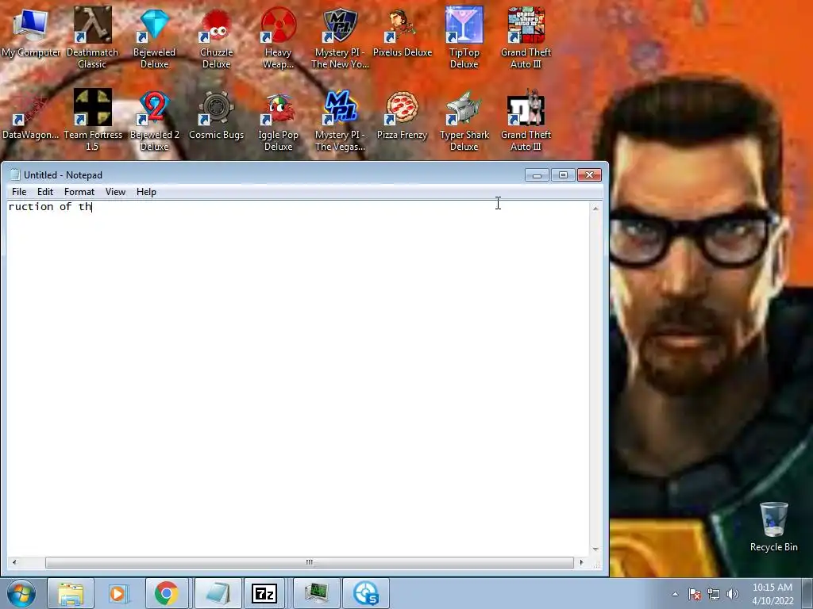This screenshot has height=609, width=813.
Task: Minimize the Notepad window
Action: (x=537, y=175)
